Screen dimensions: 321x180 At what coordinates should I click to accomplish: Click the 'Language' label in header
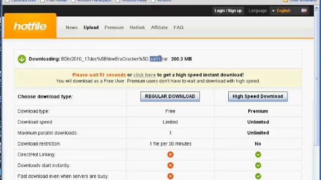coord(257,10)
